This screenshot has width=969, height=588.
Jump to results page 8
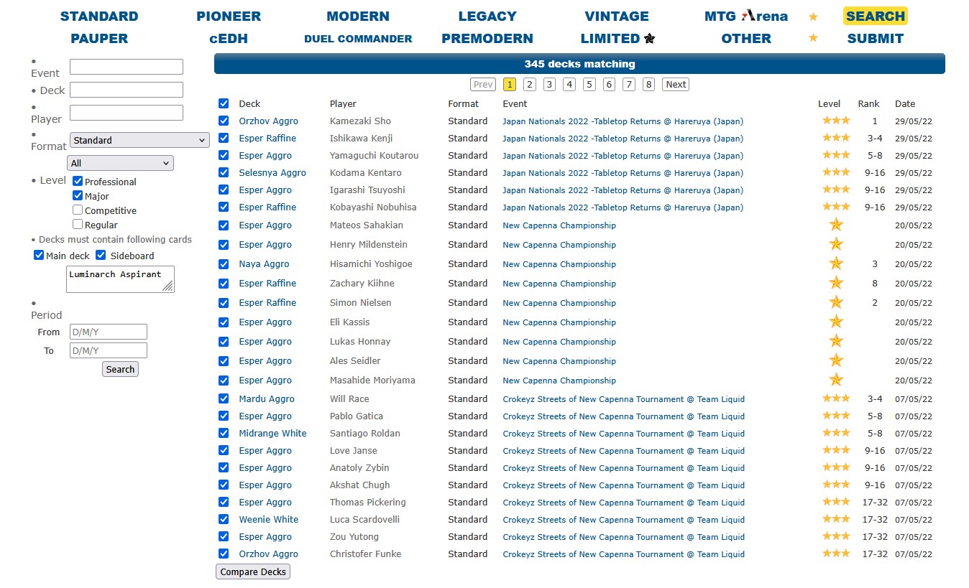[648, 84]
